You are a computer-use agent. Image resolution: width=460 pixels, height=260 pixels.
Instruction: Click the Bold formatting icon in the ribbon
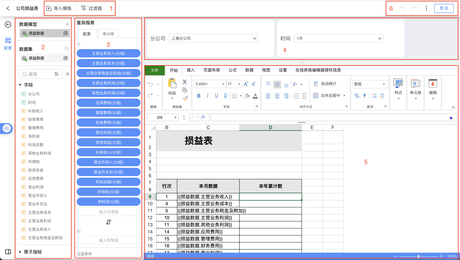tap(199, 96)
